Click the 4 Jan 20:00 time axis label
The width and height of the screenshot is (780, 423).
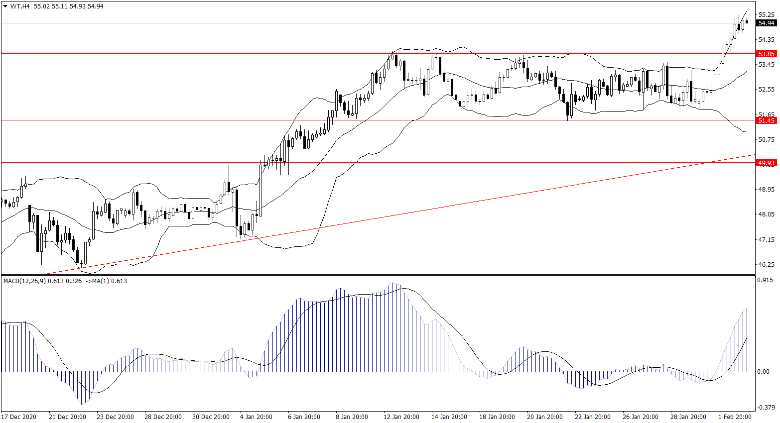pyautogui.click(x=256, y=417)
